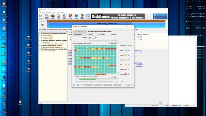
Task: Open the OBS Studio desktop icon
Action: 4,111
